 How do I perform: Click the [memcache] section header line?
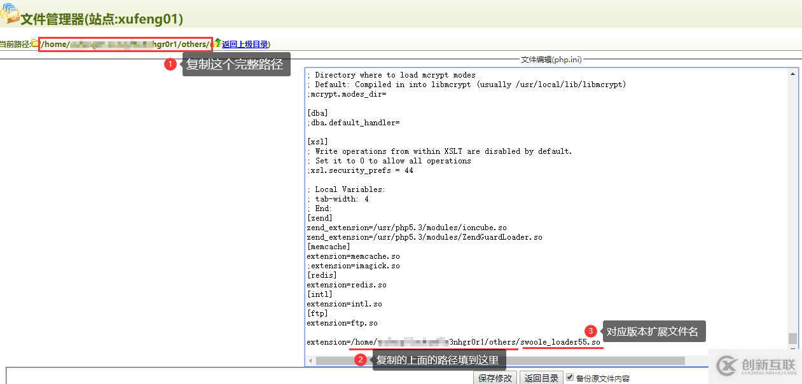point(328,247)
